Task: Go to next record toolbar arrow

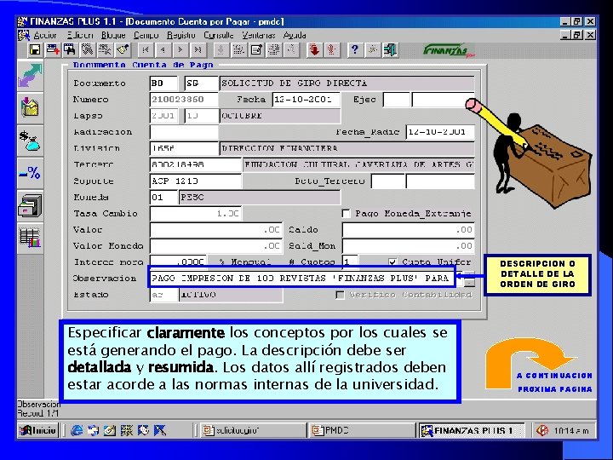Action: [x=180, y=50]
